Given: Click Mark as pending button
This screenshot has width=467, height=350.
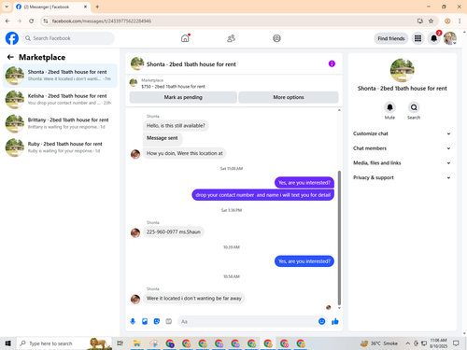Looking at the screenshot, I should [183, 97].
